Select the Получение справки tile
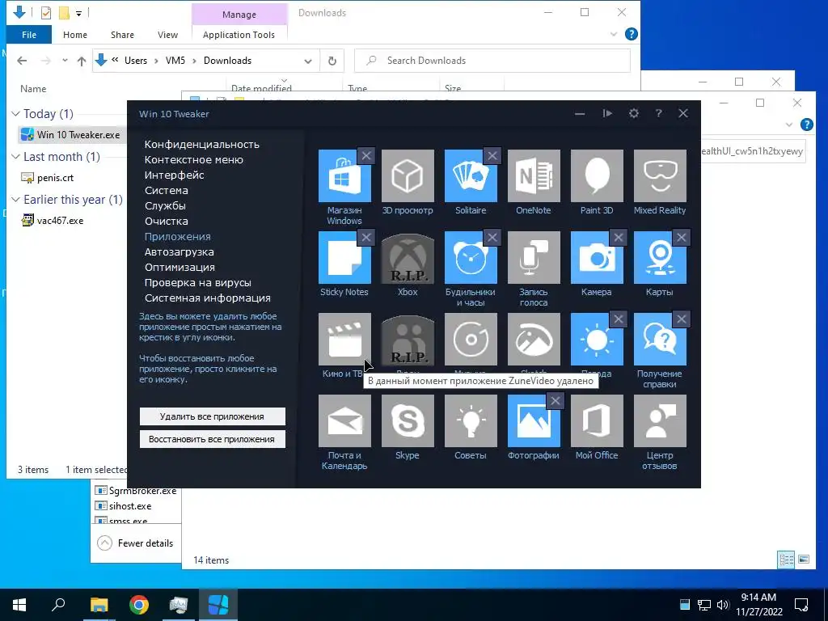Image resolution: width=828 pixels, height=621 pixels. pyautogui.click(x=660, y=339)
